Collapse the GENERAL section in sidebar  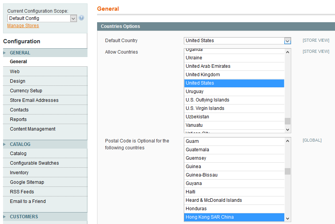click(x=20, y=53)
